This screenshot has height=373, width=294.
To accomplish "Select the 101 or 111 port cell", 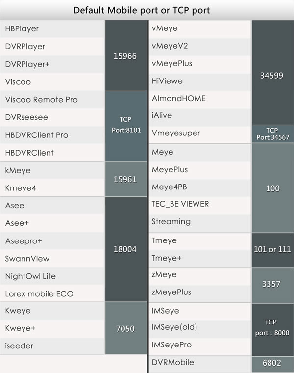I will click(x=272, y=249).
